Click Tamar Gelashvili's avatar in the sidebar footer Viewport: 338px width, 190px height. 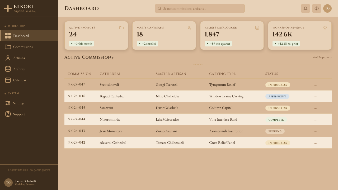point(8,183)
